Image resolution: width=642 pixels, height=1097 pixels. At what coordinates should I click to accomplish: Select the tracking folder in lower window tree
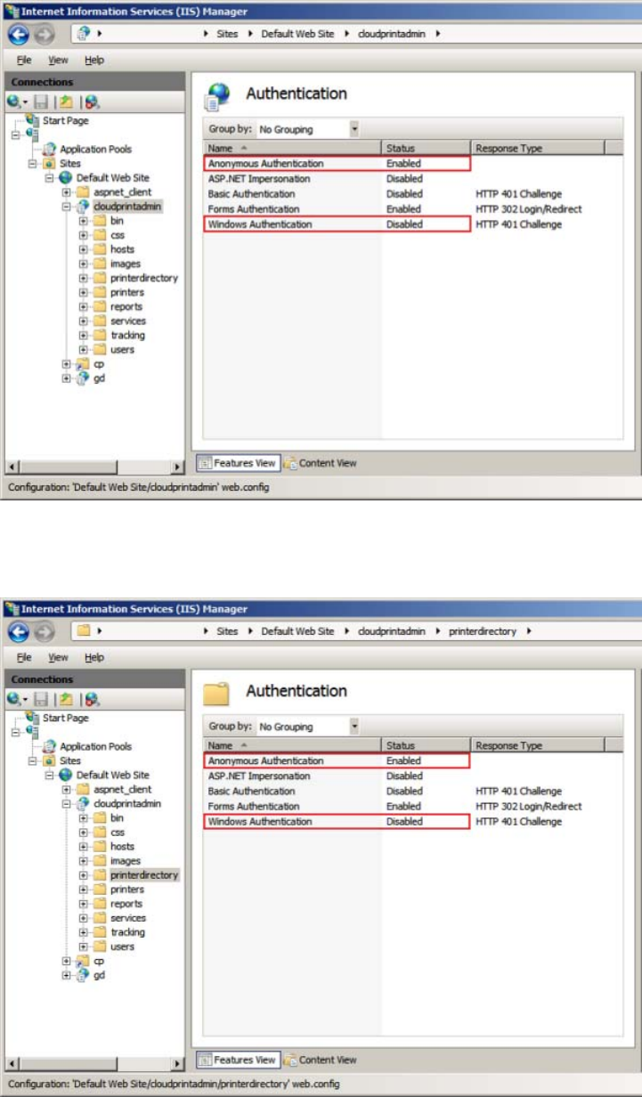point(128,932)
